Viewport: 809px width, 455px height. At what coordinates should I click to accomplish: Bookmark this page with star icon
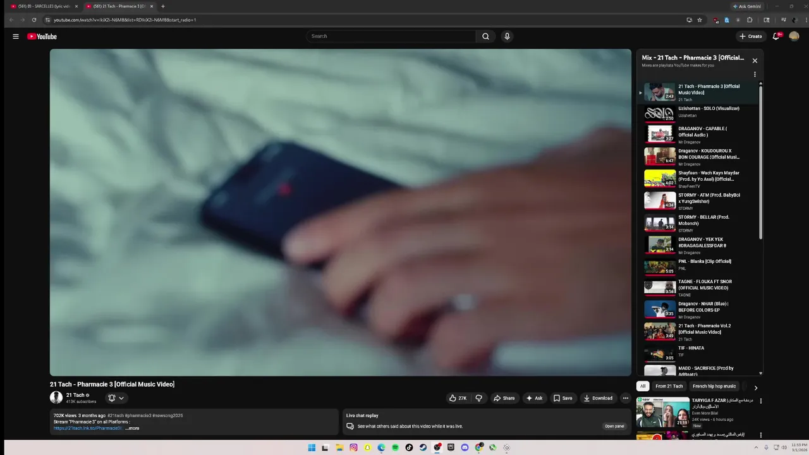pos(700,20)
